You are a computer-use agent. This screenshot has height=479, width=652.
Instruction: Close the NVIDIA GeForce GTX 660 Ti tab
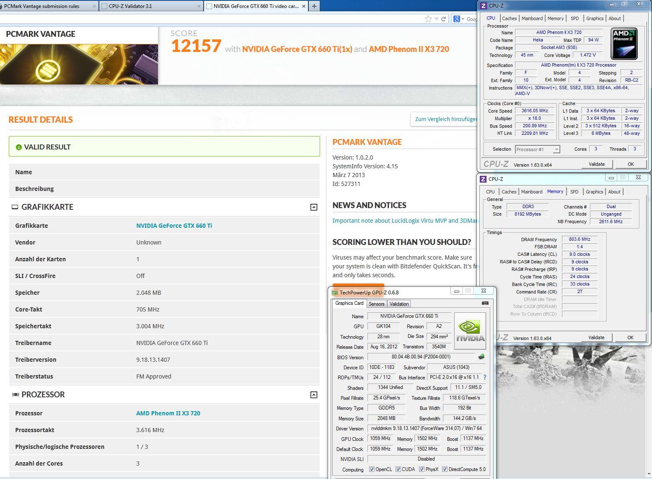304,6
